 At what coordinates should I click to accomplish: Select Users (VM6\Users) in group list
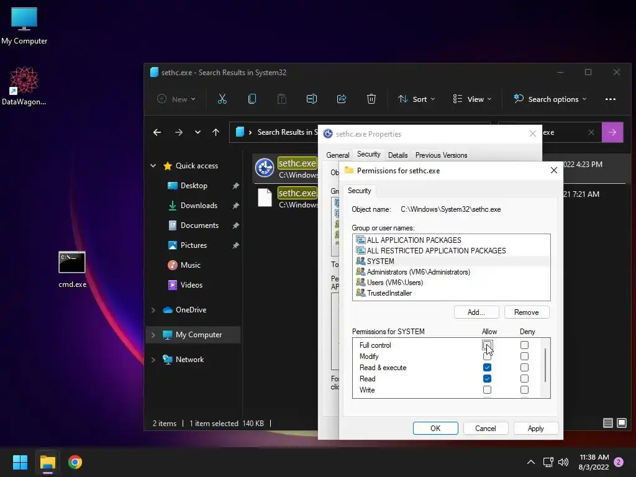pyautogui.click(x=452, y=283)
